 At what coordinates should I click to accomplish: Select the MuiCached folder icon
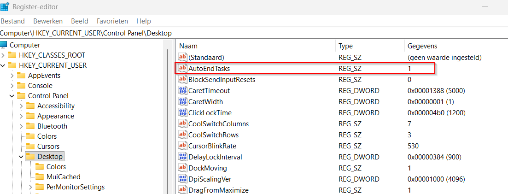(x=40, y=177)
